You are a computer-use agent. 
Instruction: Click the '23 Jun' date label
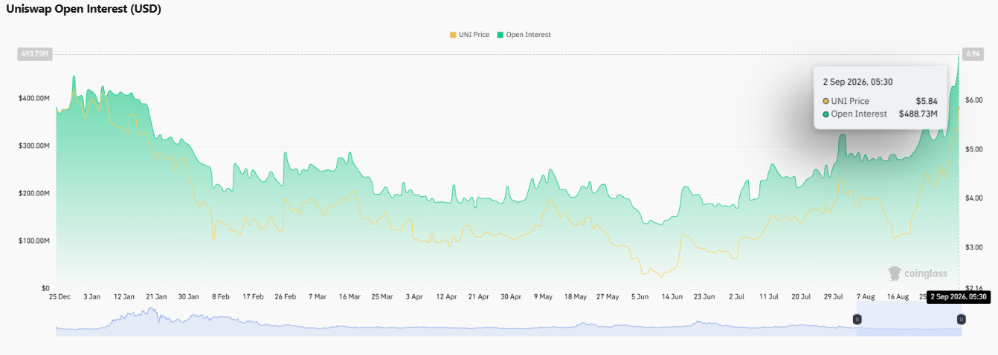704,296
